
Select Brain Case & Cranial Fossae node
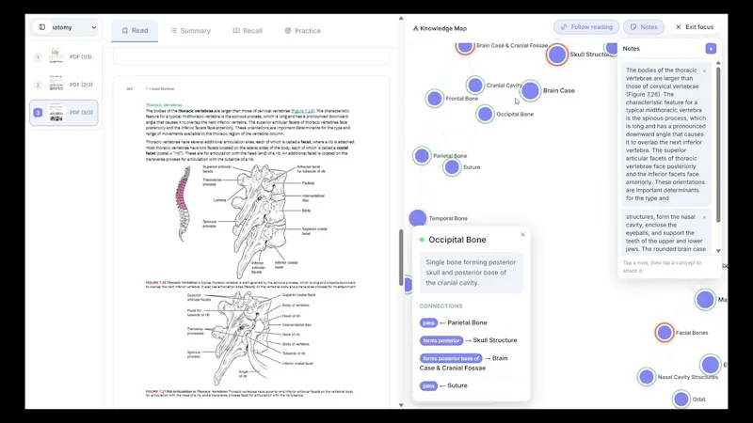(x=464, y=46)
